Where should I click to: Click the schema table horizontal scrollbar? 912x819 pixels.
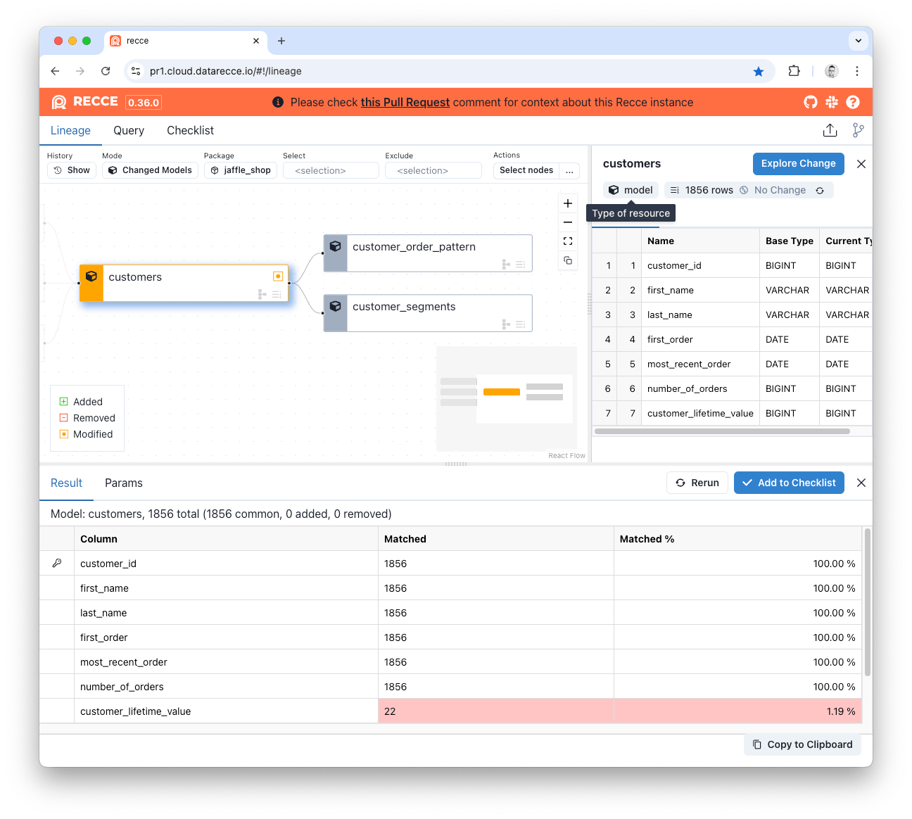click(x=722, y=431)
